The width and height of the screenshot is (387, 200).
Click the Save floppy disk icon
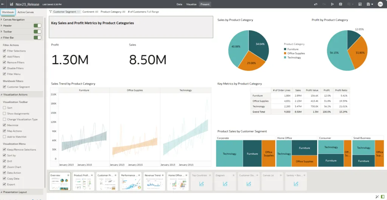(x=368, y=4)
